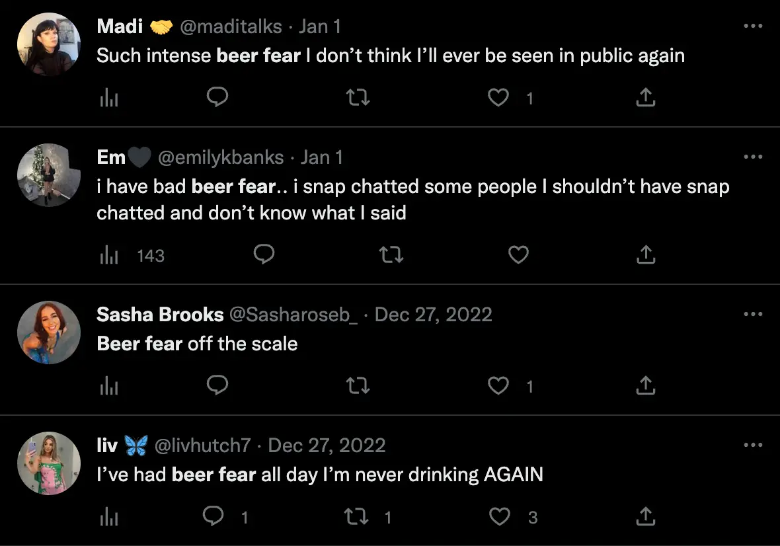The height and width of the screenshot is (546, 780).
Task: Share Madi's beer fear tweet
Action: (x=645, y=97)
